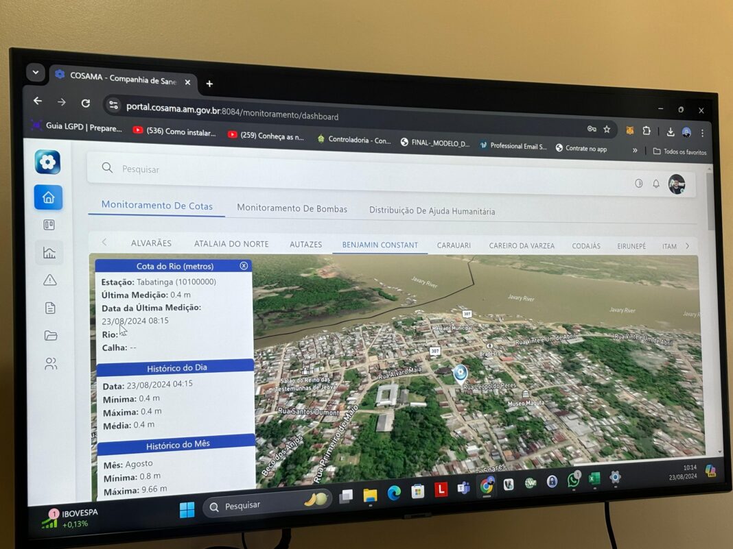Open WhatsApp from the Windows taskbar
The width and height of the screenshot is (733, 549).
[x=573, y=480]
